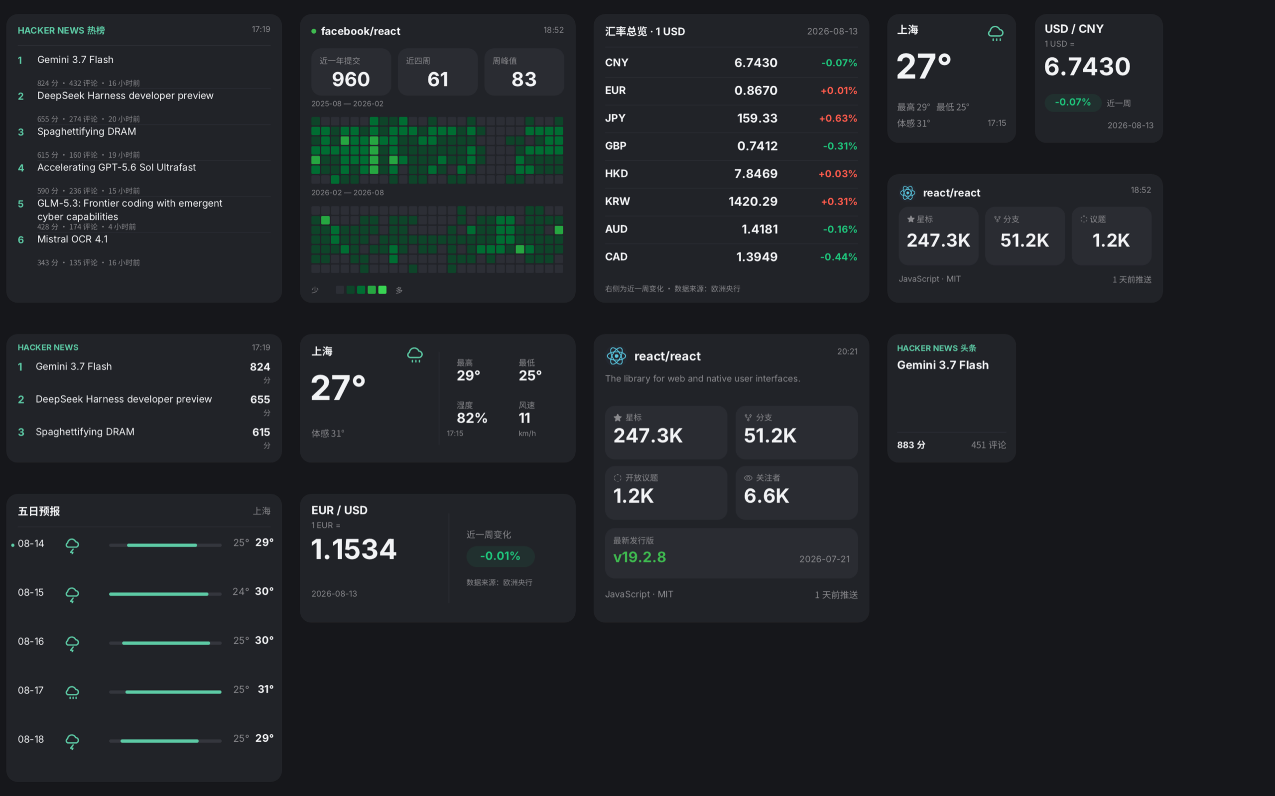Click the JPY change '+0.63%'

coord(838,118)
